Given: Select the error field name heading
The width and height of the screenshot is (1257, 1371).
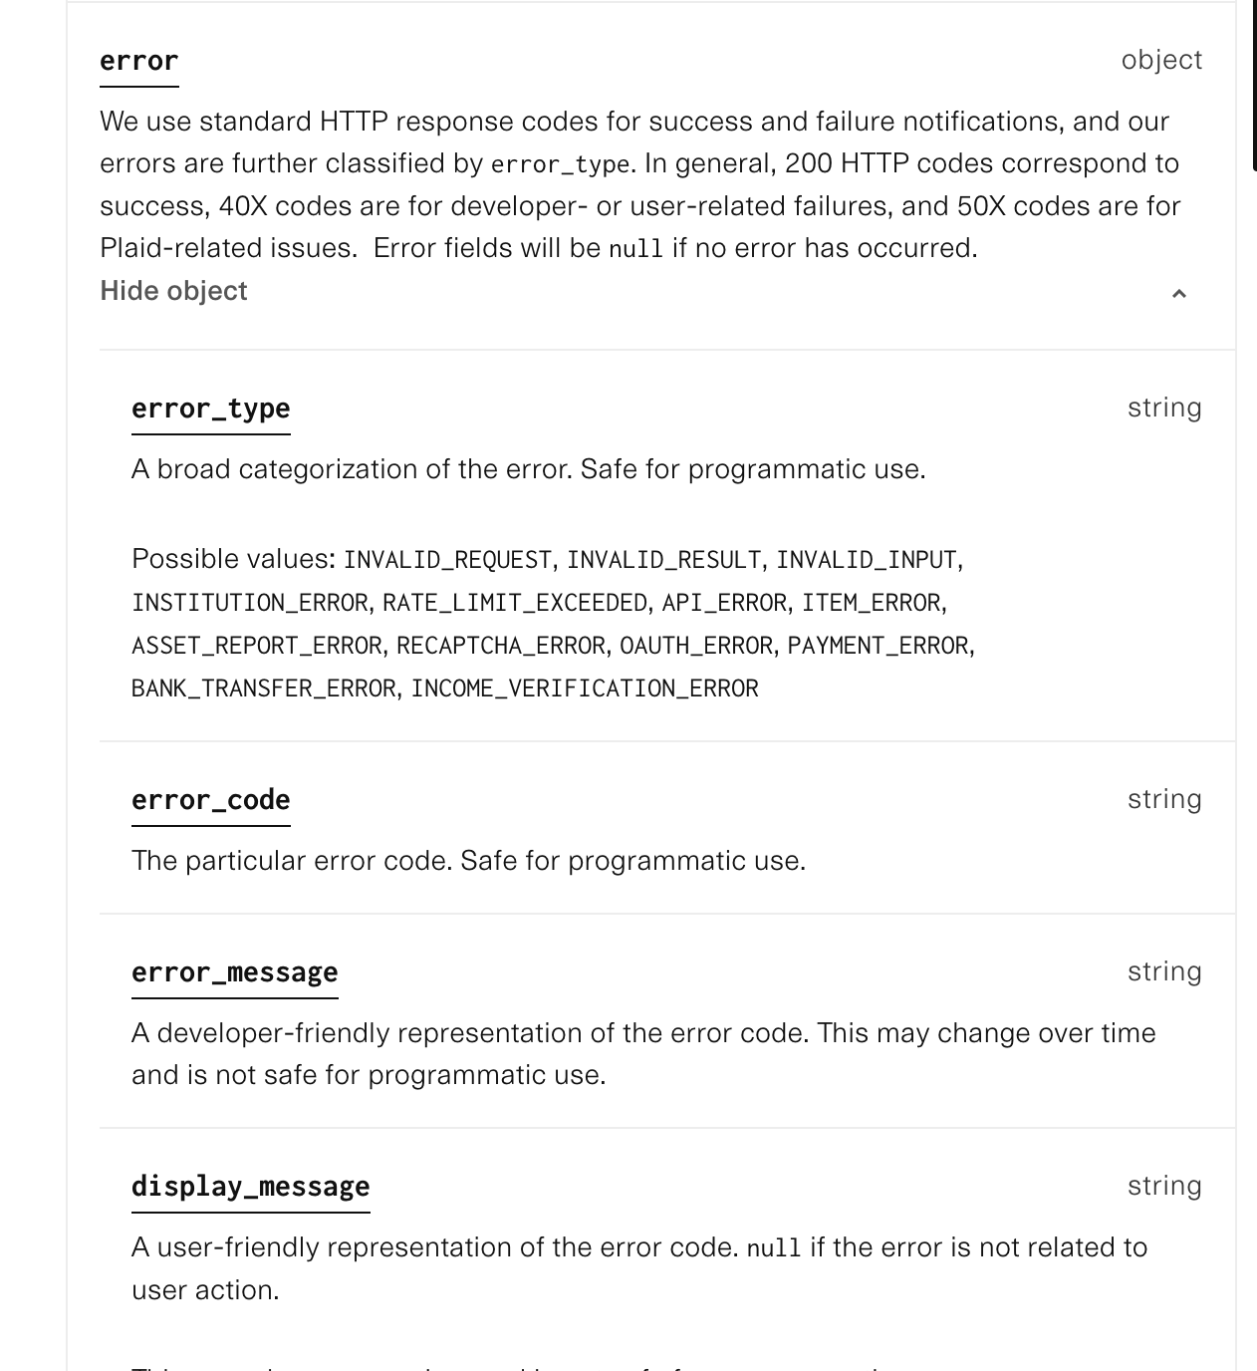Looking at the screenshot, I should pos(137,60).
